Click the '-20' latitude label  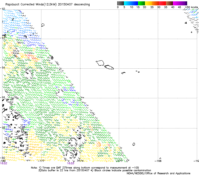tap(2, 158)
